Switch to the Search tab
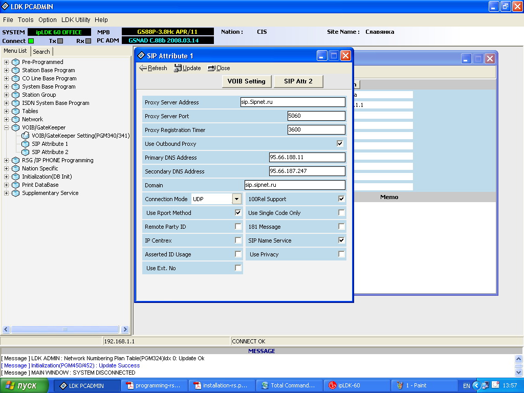The height and width of the screenshot is (393, 524). [x=41, y=52]
